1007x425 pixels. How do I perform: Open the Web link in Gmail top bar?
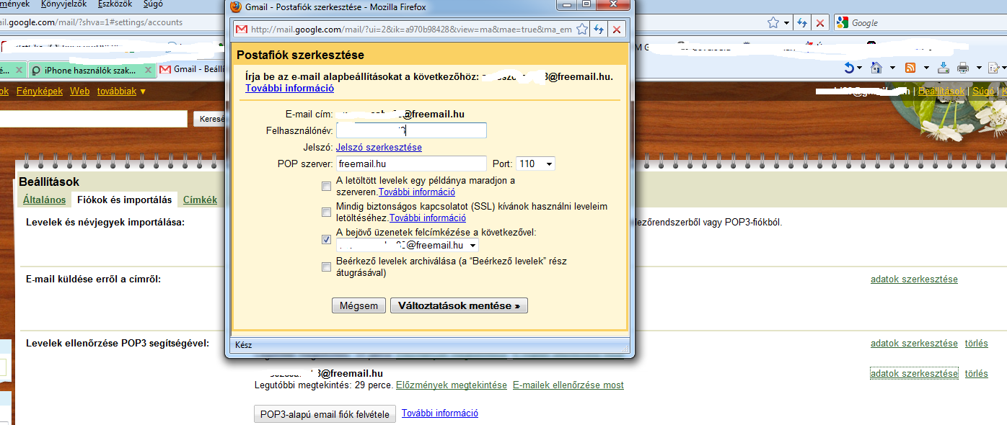pyautogui.click(x=79, y=91)
